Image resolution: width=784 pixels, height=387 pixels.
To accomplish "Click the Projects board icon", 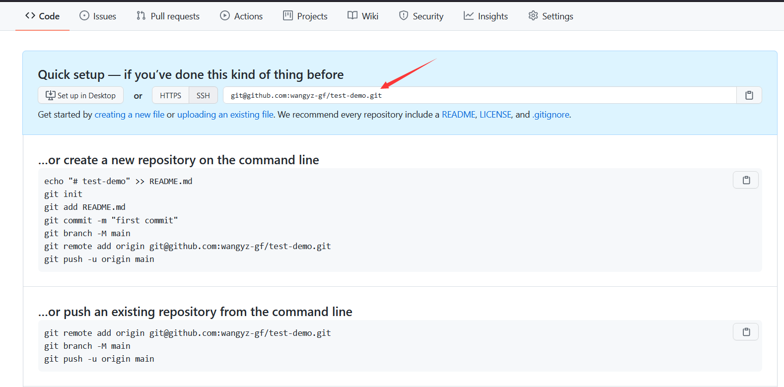I will click(x=288, y=15).
